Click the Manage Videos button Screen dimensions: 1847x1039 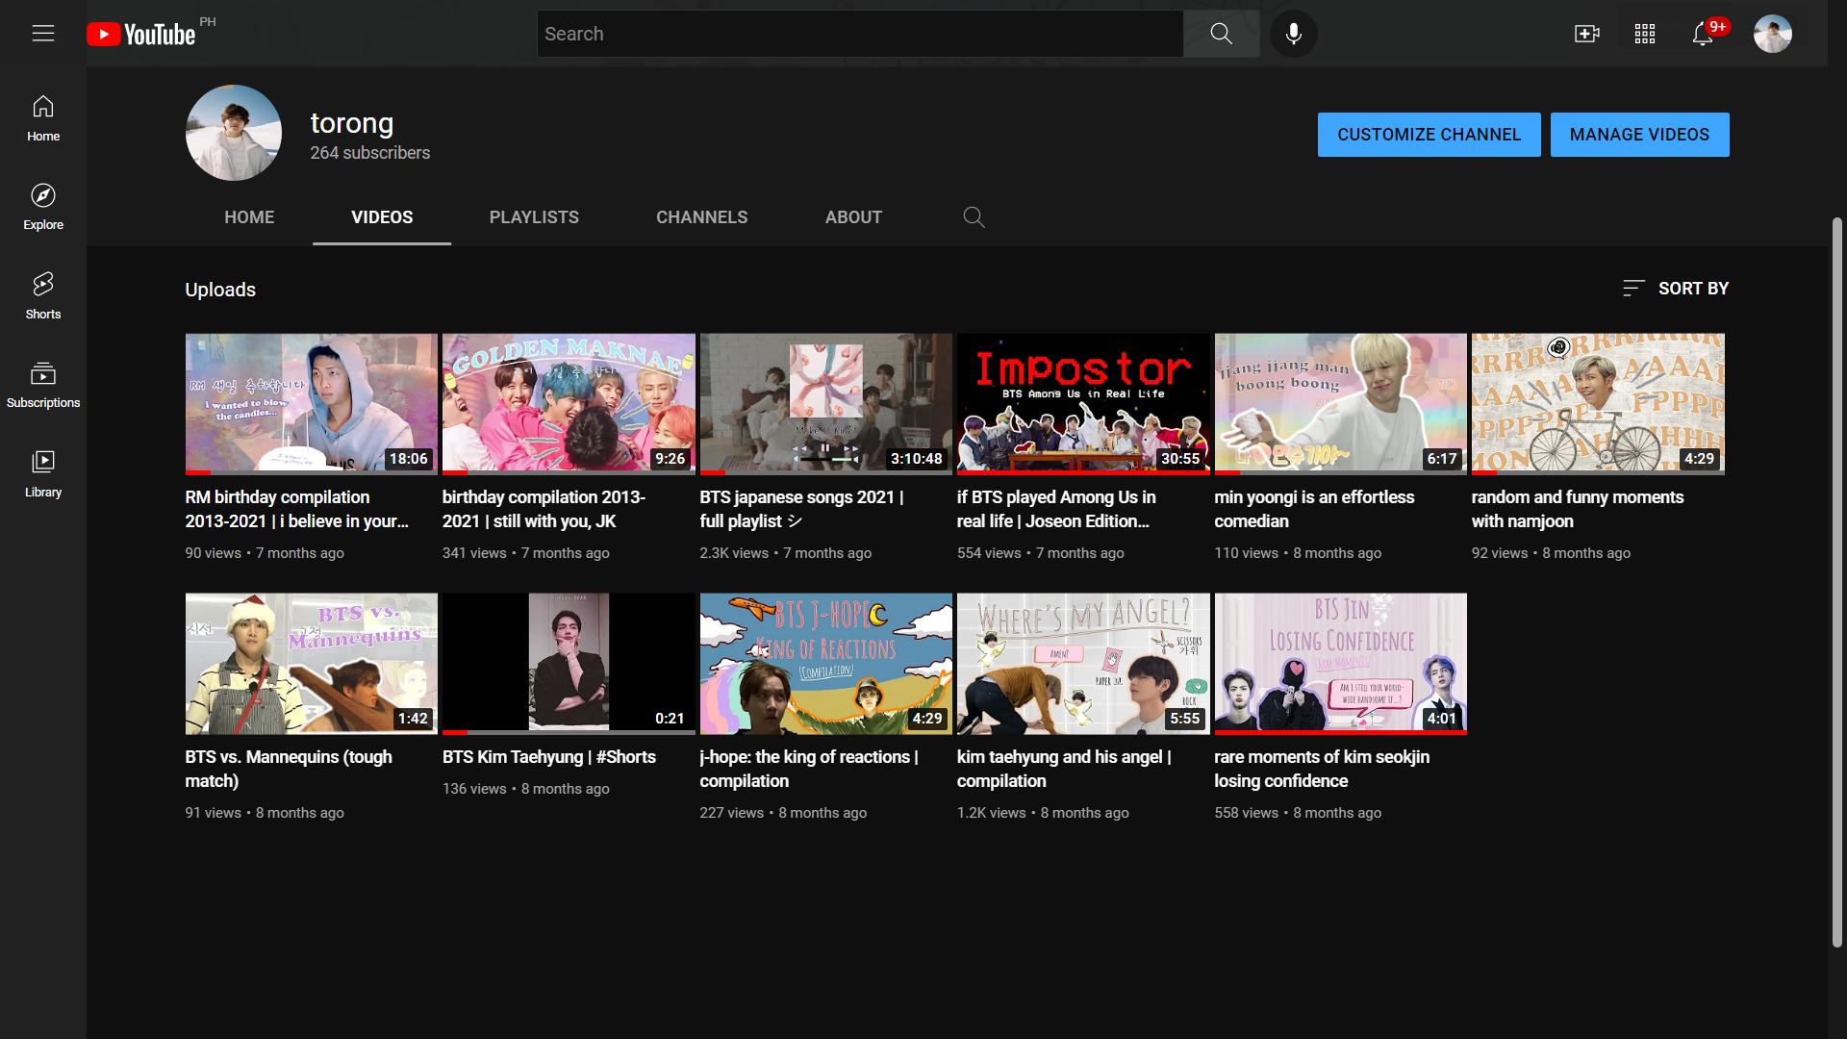1639,135
